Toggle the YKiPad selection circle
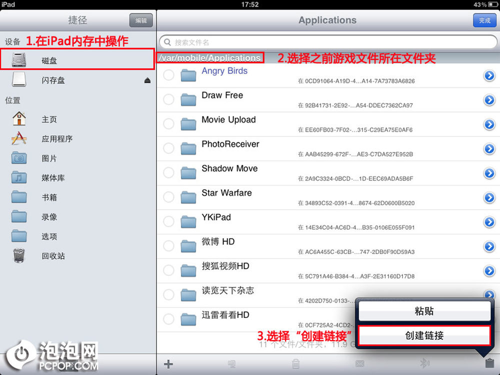Image resolution: width=500 pixels, height=375 pixels. coord(168,221)
